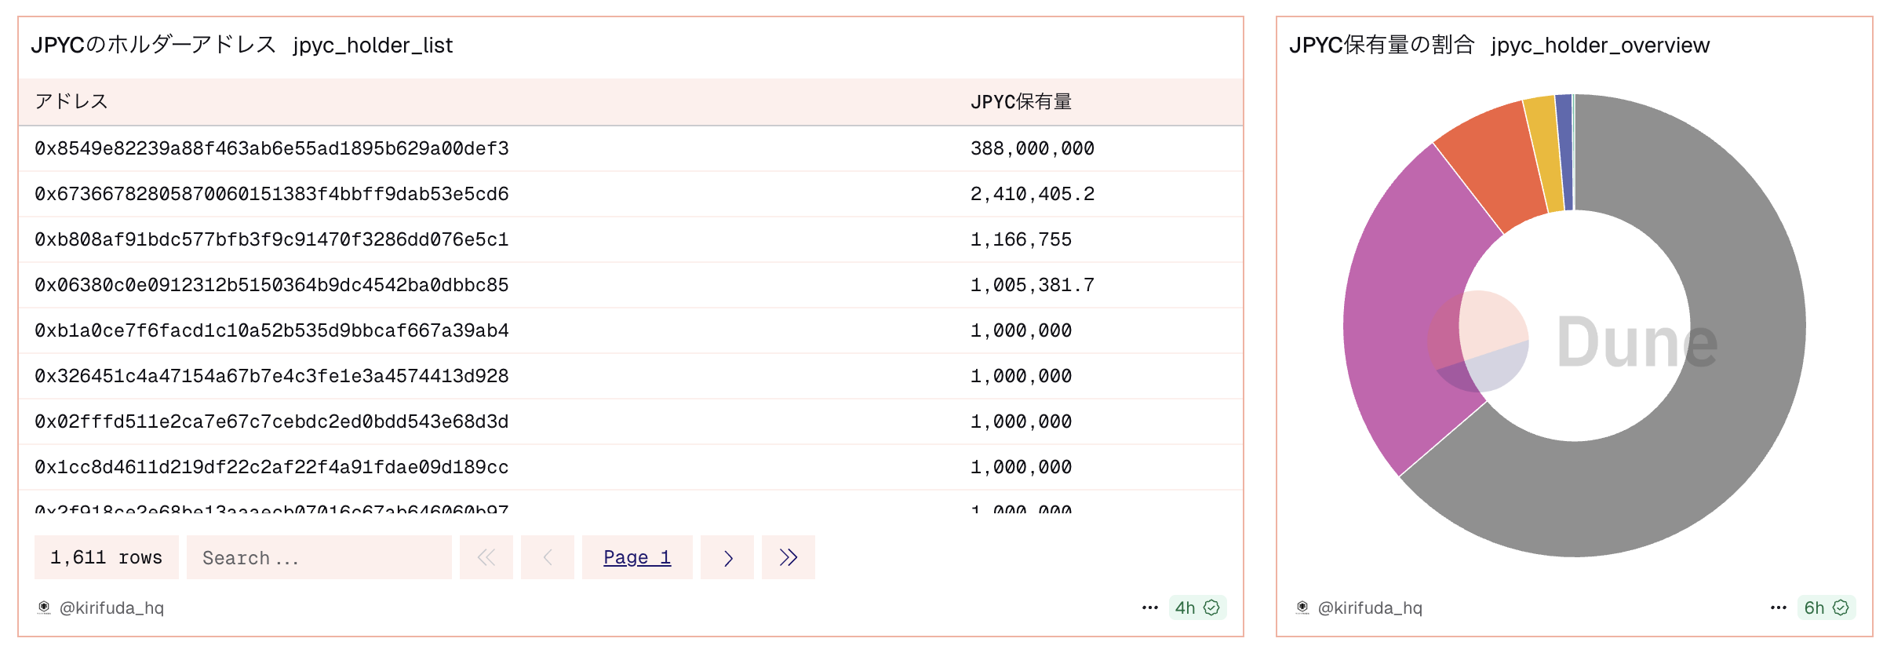
Task: Go to the next table page
Action: tap(727, 557)
